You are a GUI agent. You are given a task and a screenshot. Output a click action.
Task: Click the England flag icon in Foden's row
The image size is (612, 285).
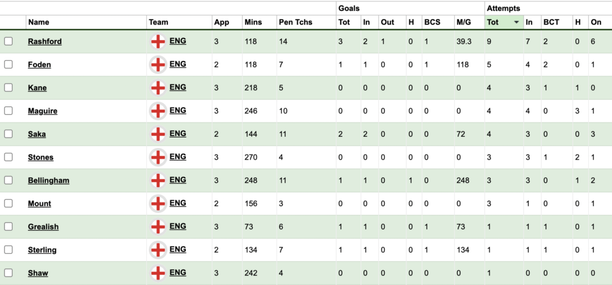tap(158, 65)
